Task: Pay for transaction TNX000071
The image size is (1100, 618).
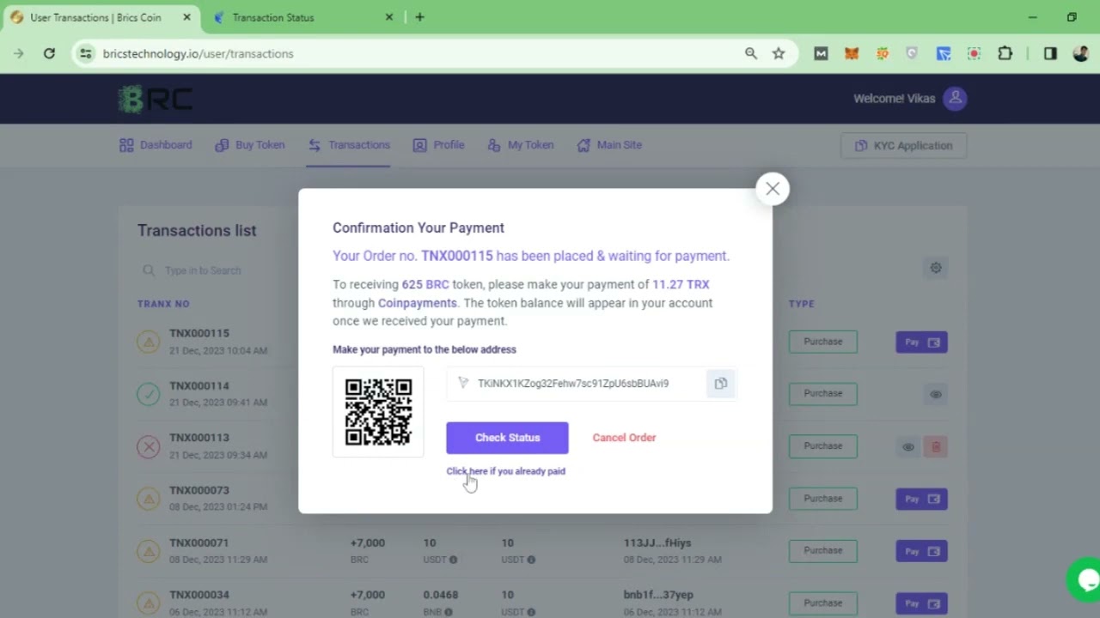Action: point(921,551)
